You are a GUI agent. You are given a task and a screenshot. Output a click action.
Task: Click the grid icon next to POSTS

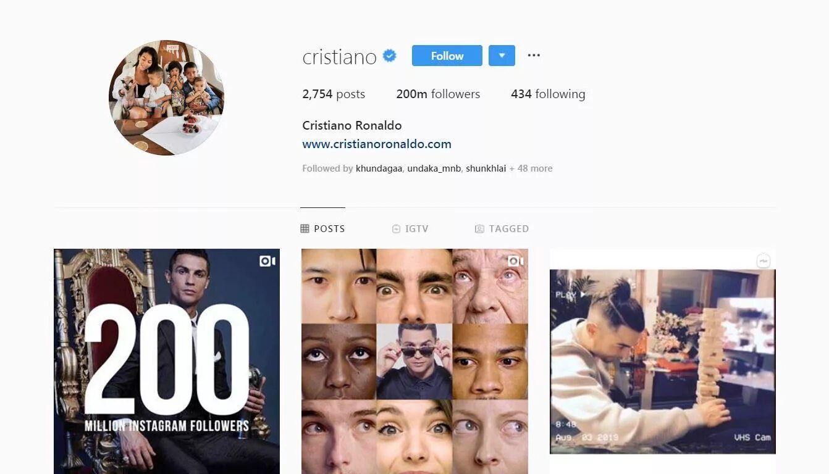[x=305, y=229]
